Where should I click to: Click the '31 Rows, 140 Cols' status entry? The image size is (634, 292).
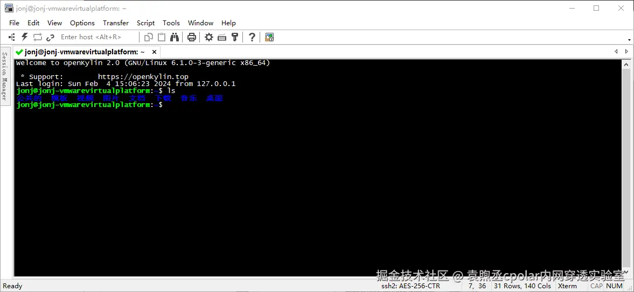pos(522,286)
